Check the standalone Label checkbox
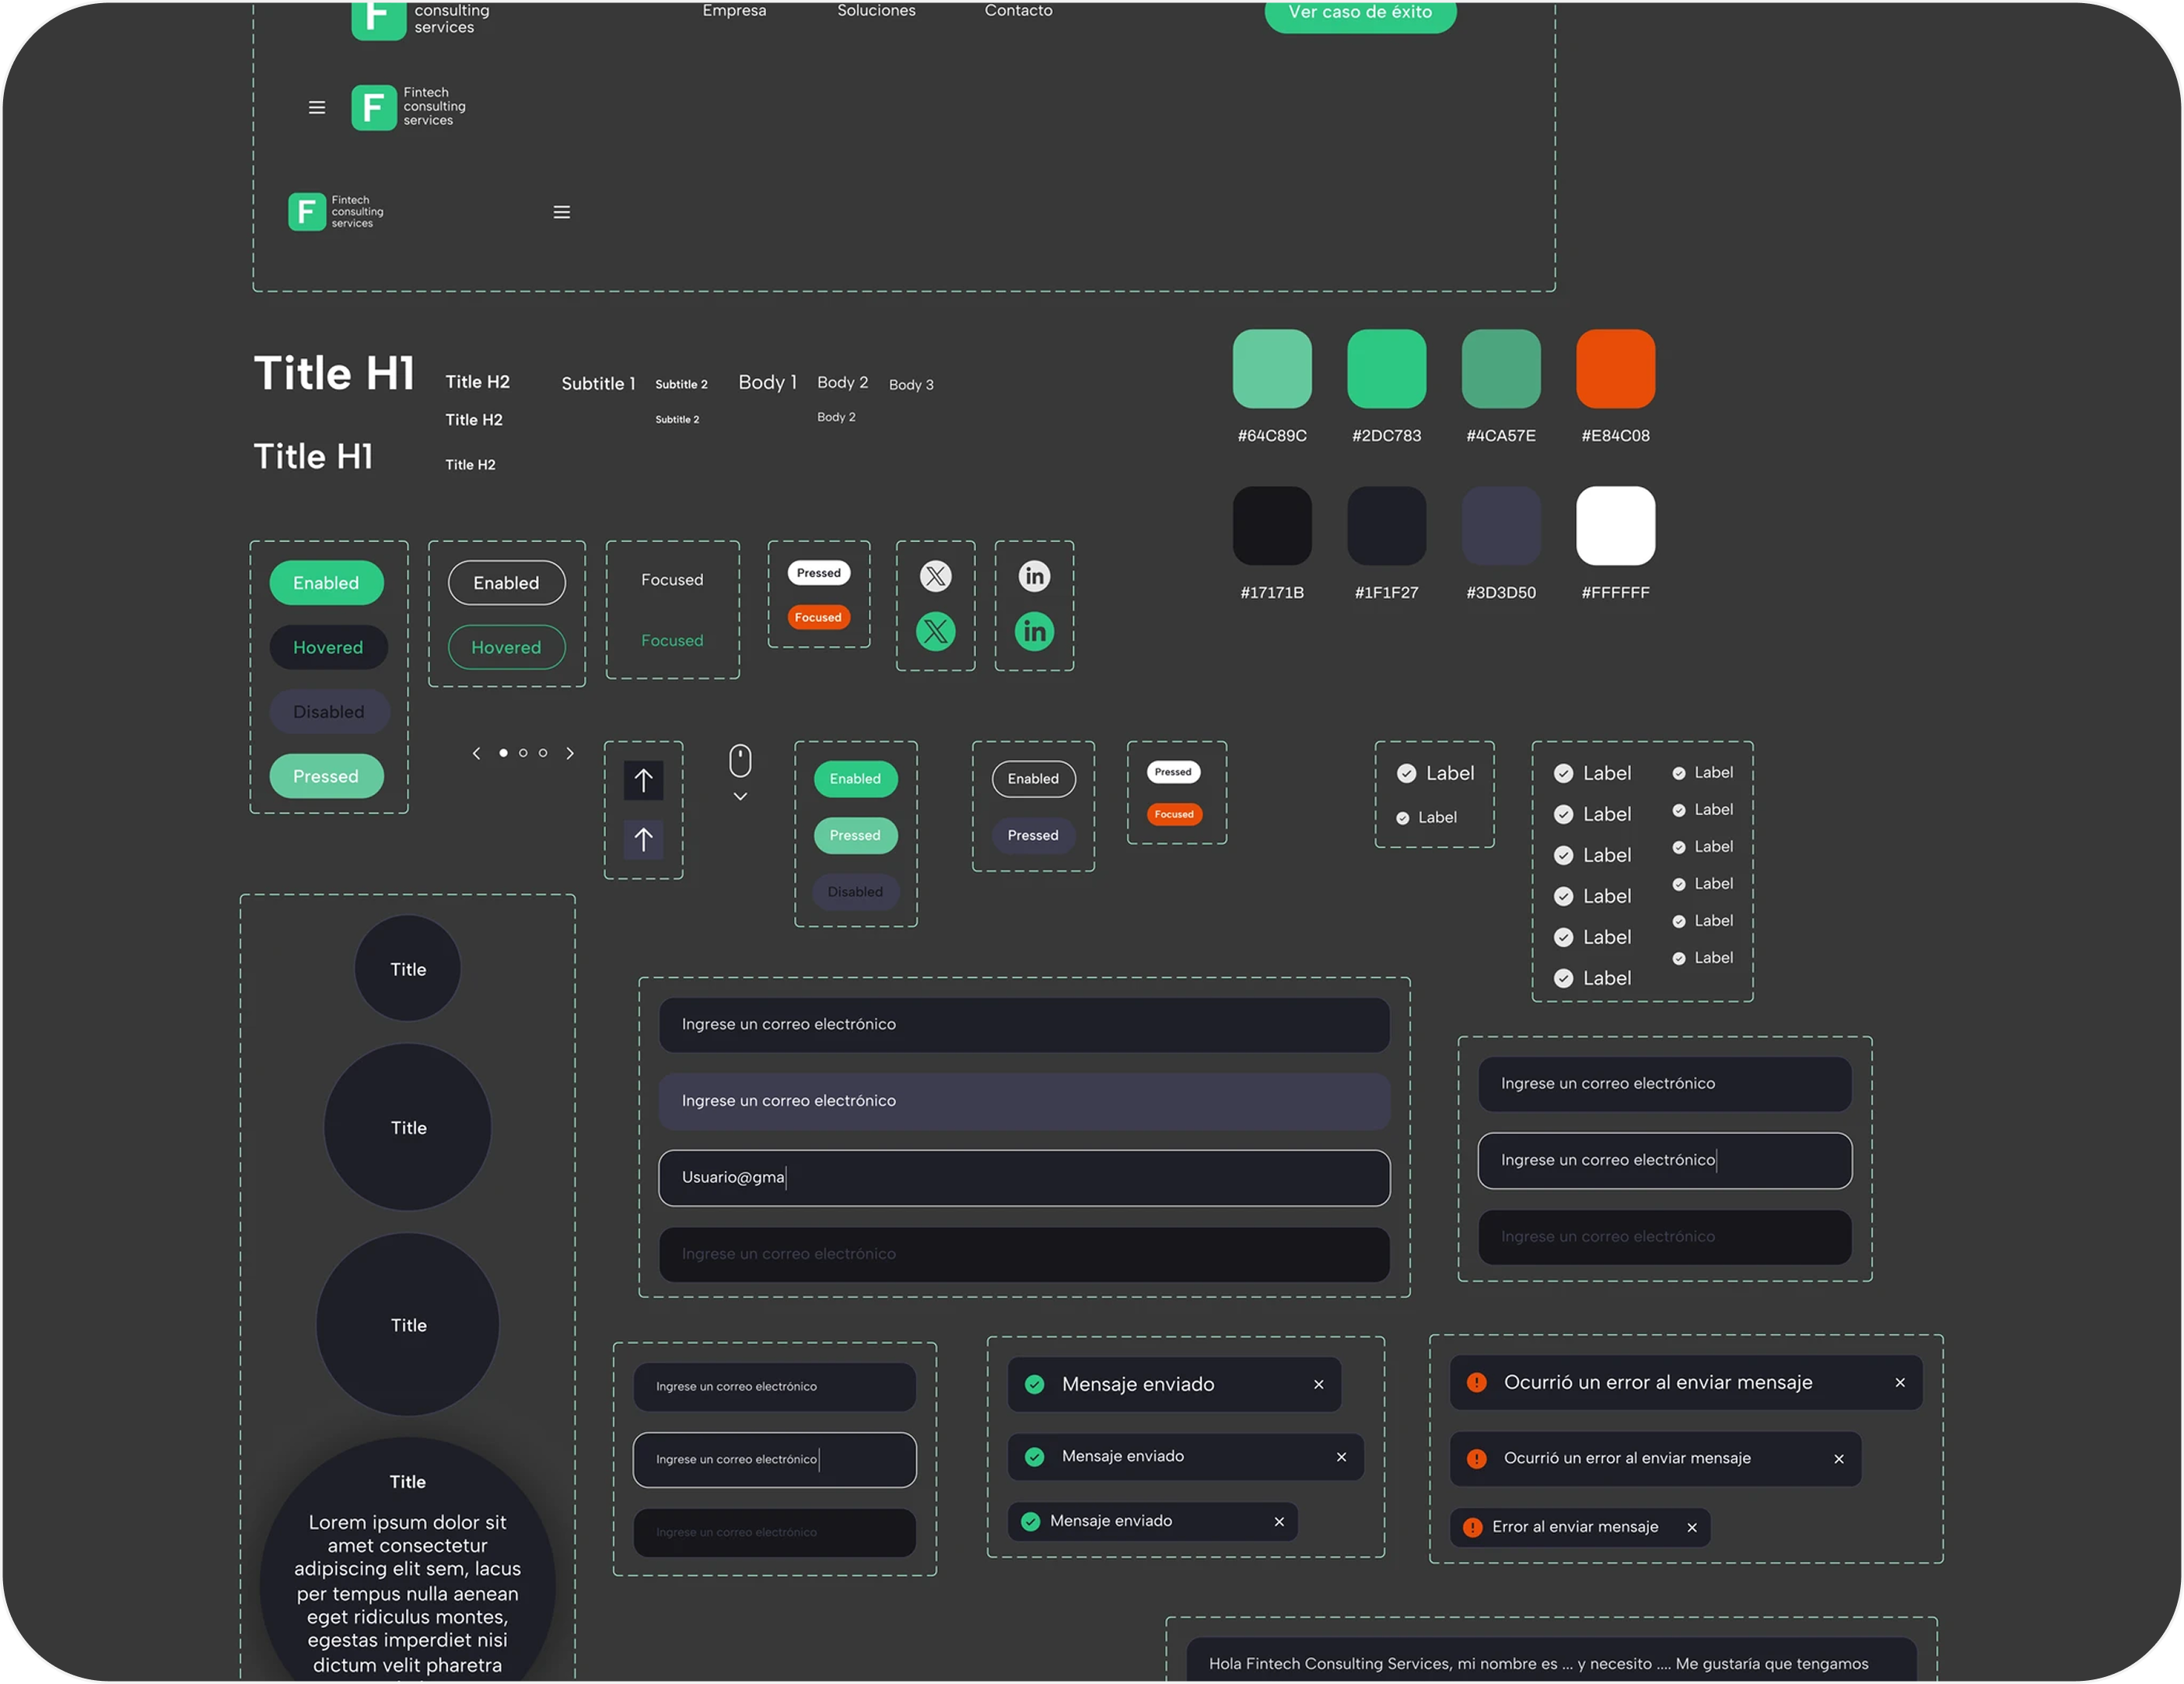Viewport: 2184px width, 1684px height. click(1406, 773)
